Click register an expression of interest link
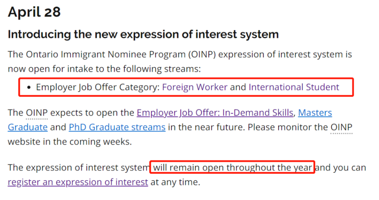 point(78,182)
